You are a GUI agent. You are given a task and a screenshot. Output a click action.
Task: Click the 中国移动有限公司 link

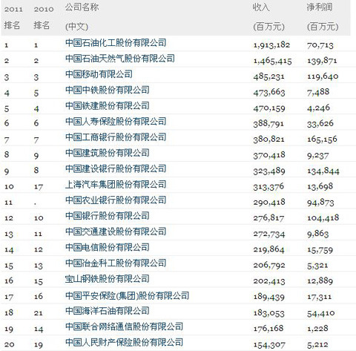pyautogui.click(x=99, y=74)
